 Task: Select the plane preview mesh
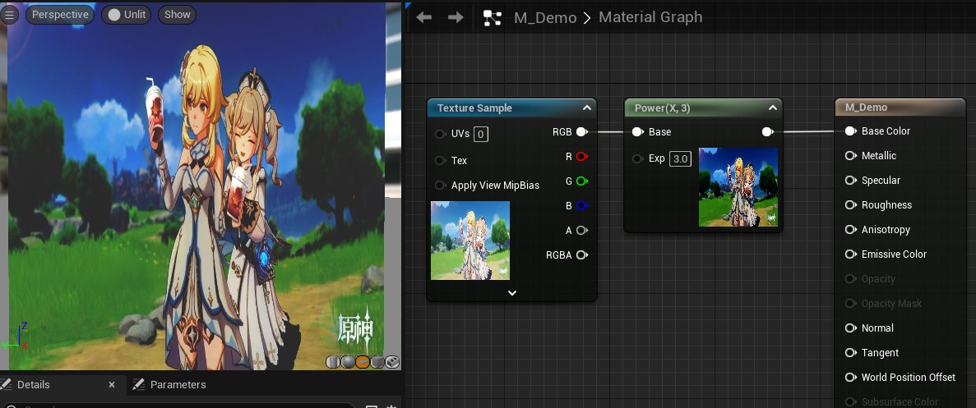point(363,362)
